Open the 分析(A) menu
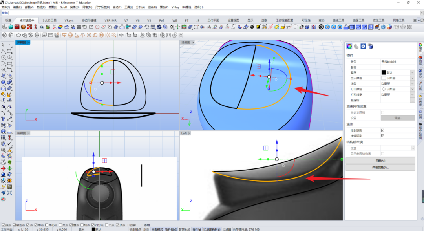 click(140, 7)
